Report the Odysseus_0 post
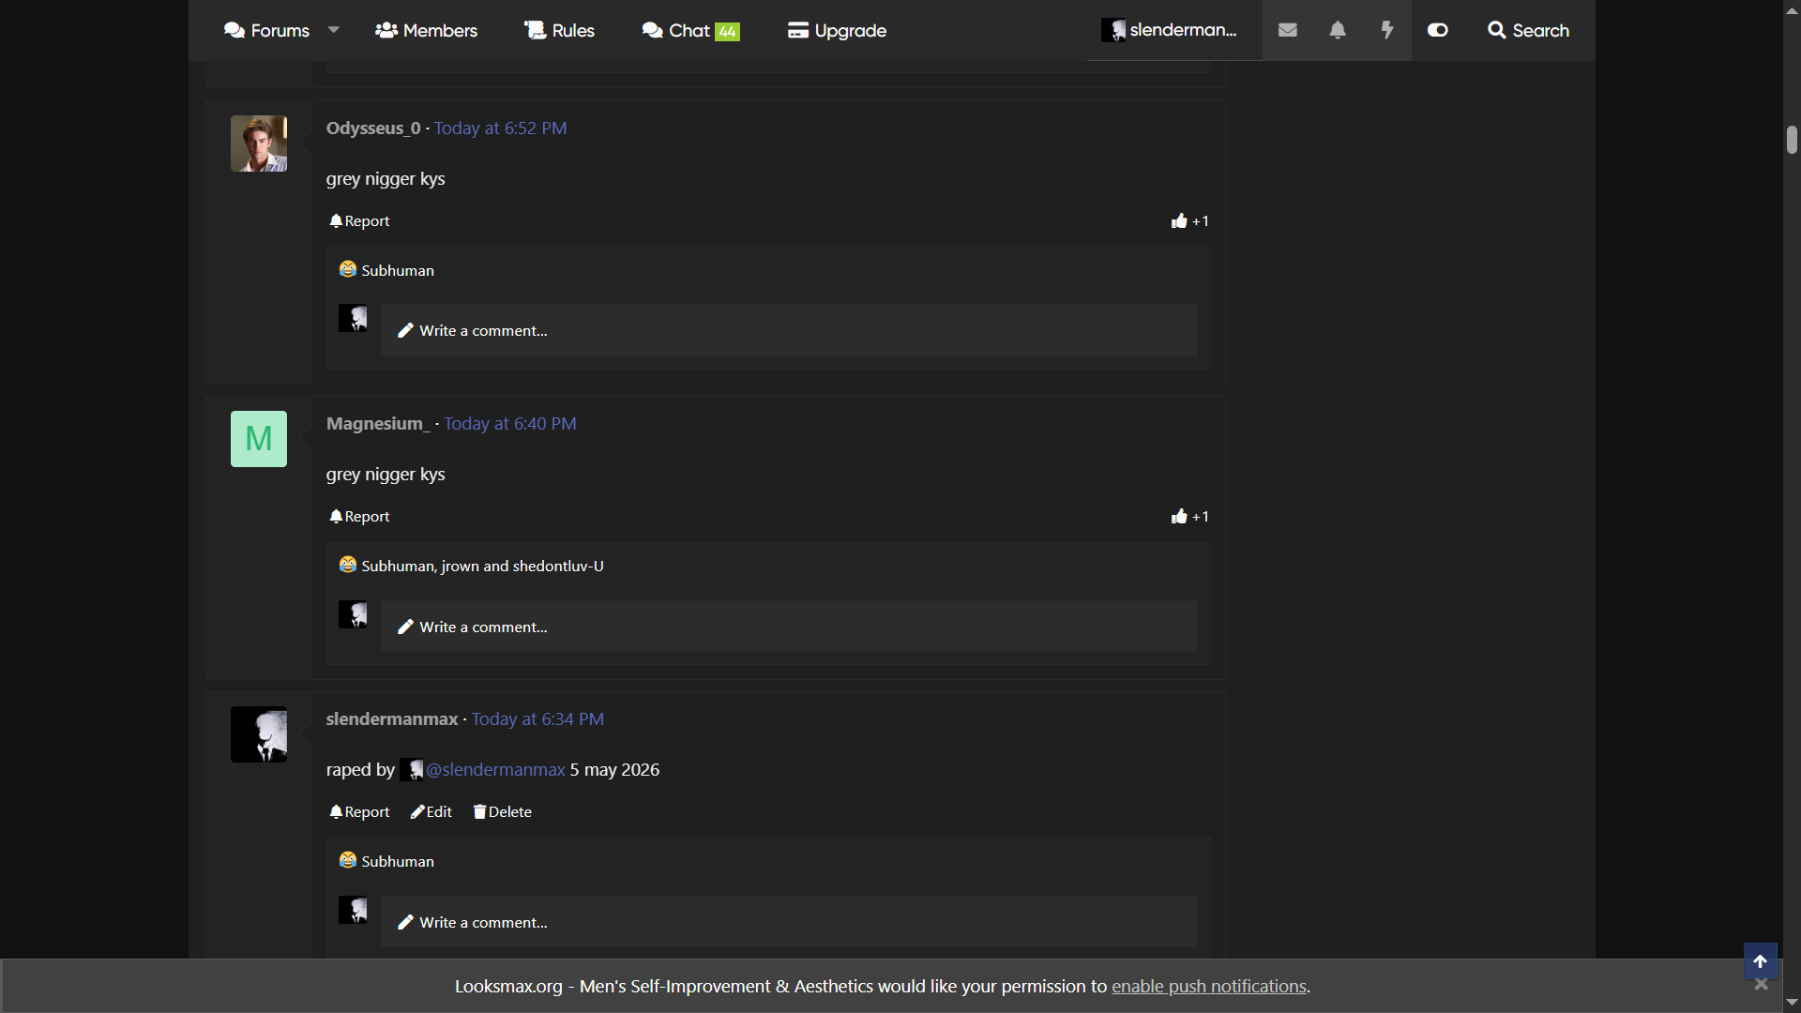The width and height of the screenshot is (1801, 1013). [359, 220]
